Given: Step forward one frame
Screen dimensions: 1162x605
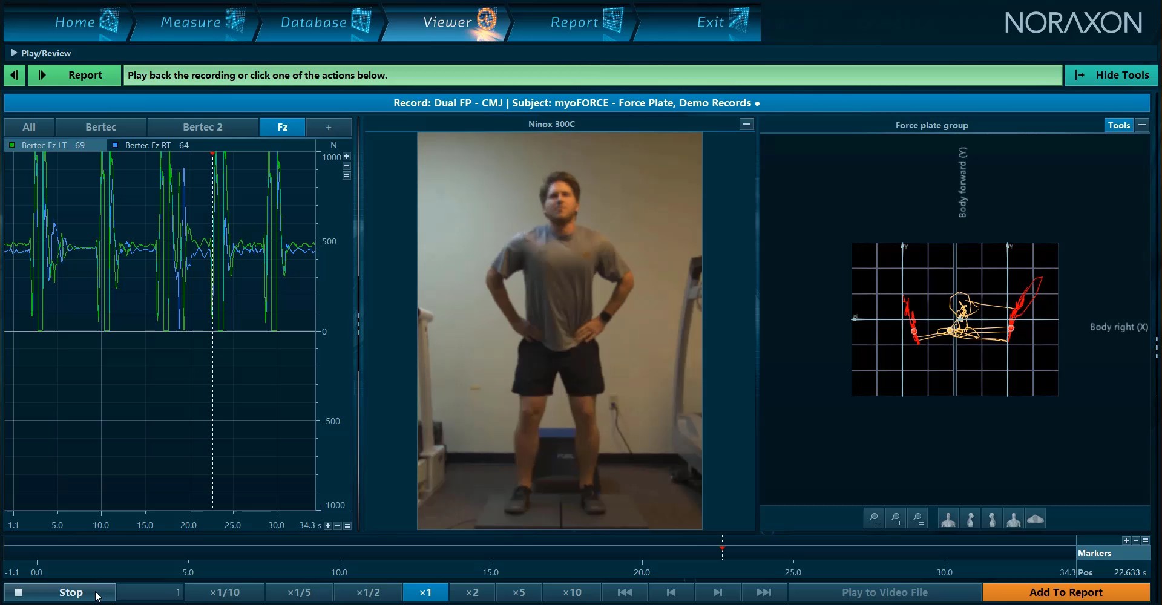Looking at the screenshot, I should pos(717,592).
